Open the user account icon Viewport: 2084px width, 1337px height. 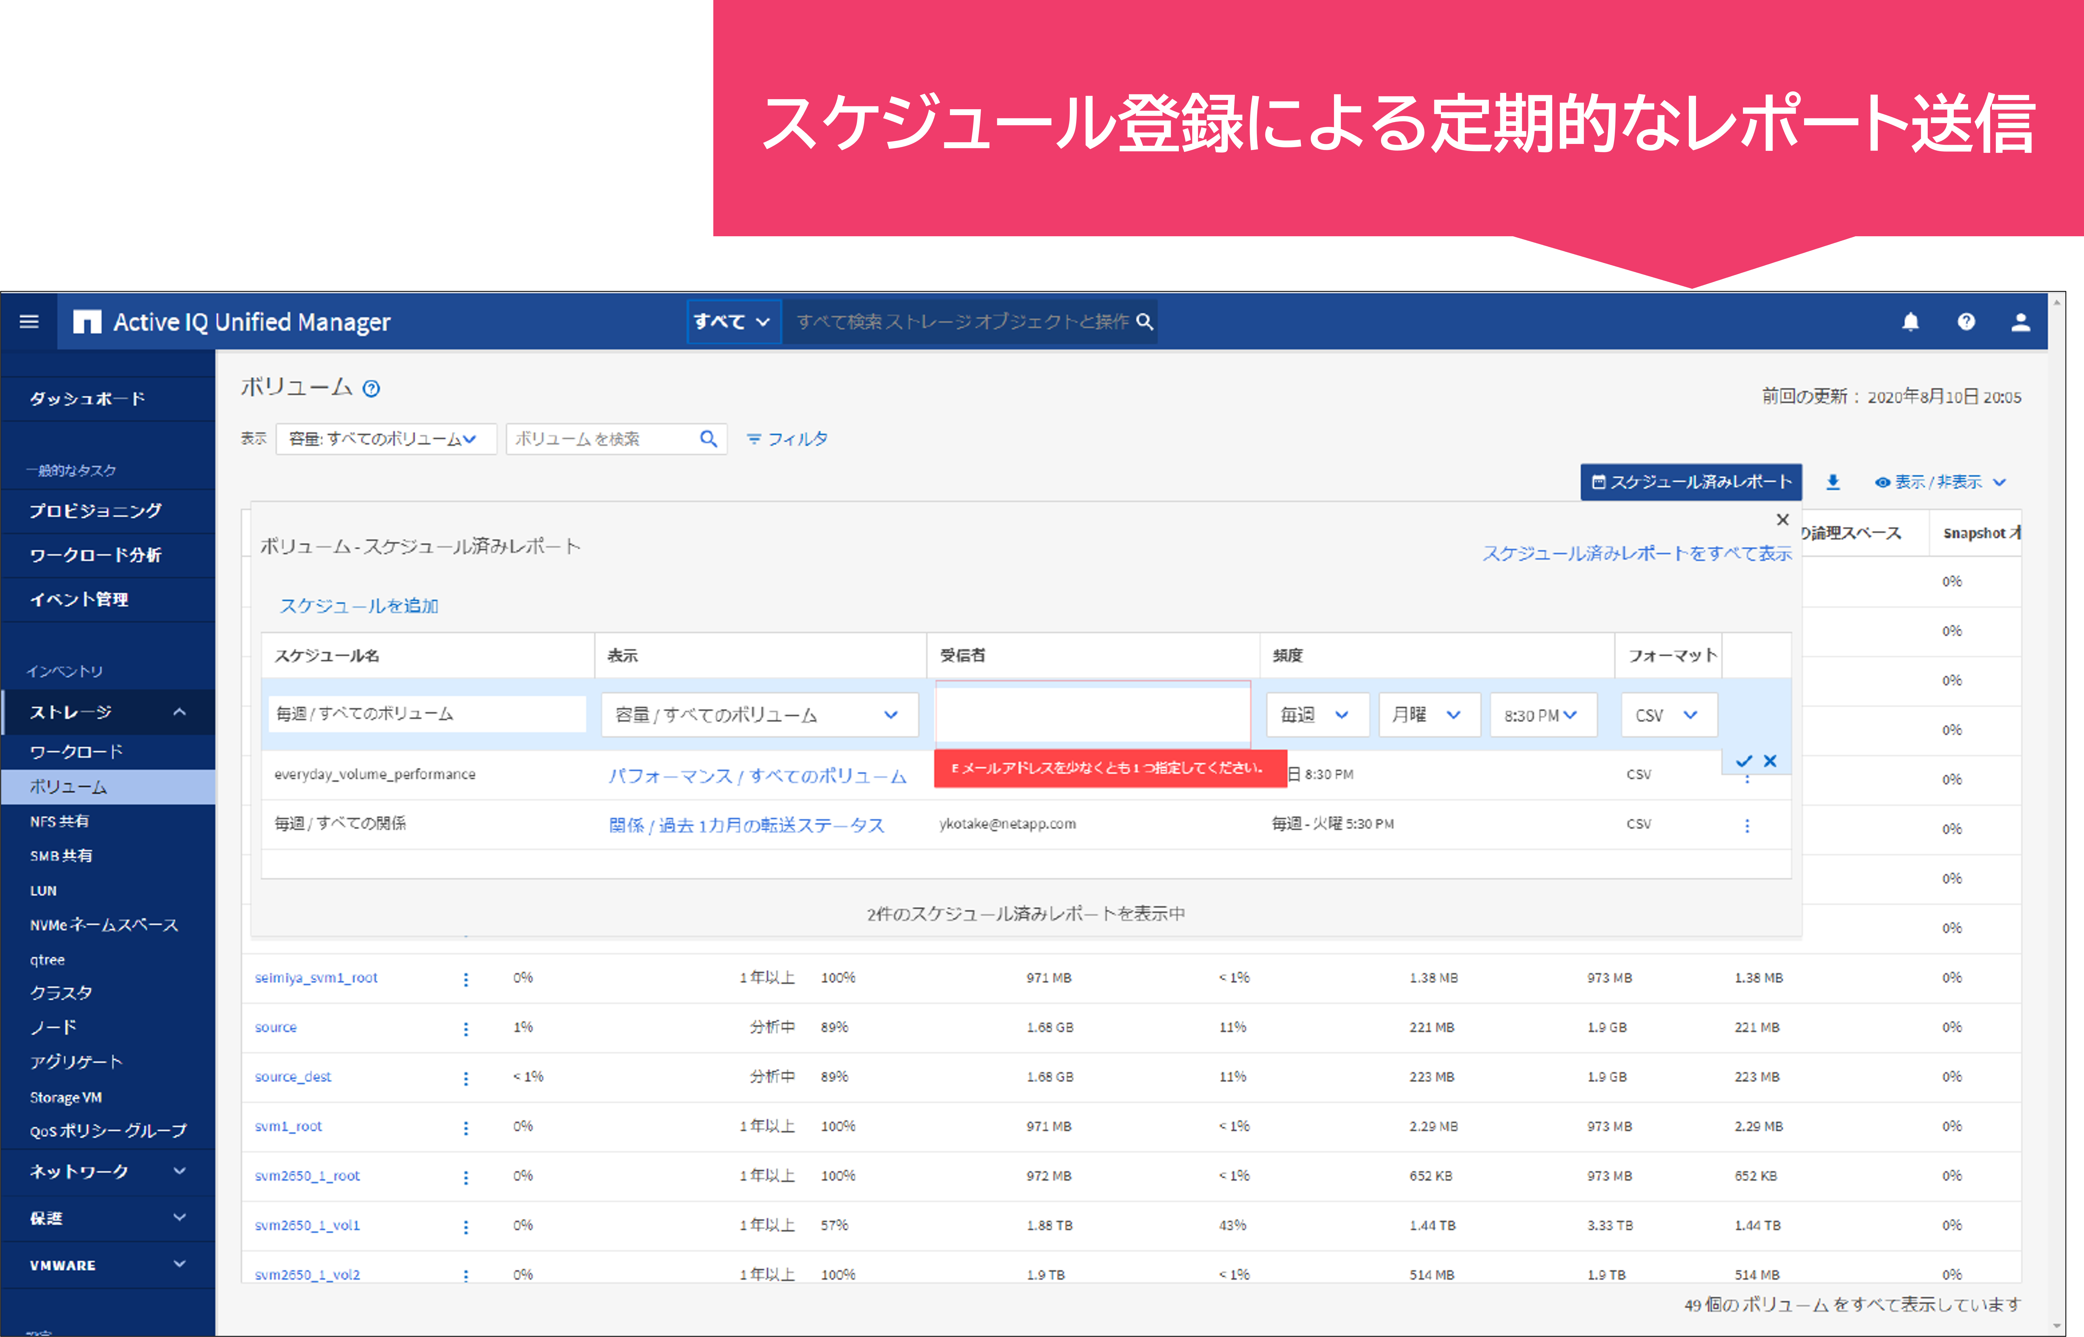click(2021, 322)
